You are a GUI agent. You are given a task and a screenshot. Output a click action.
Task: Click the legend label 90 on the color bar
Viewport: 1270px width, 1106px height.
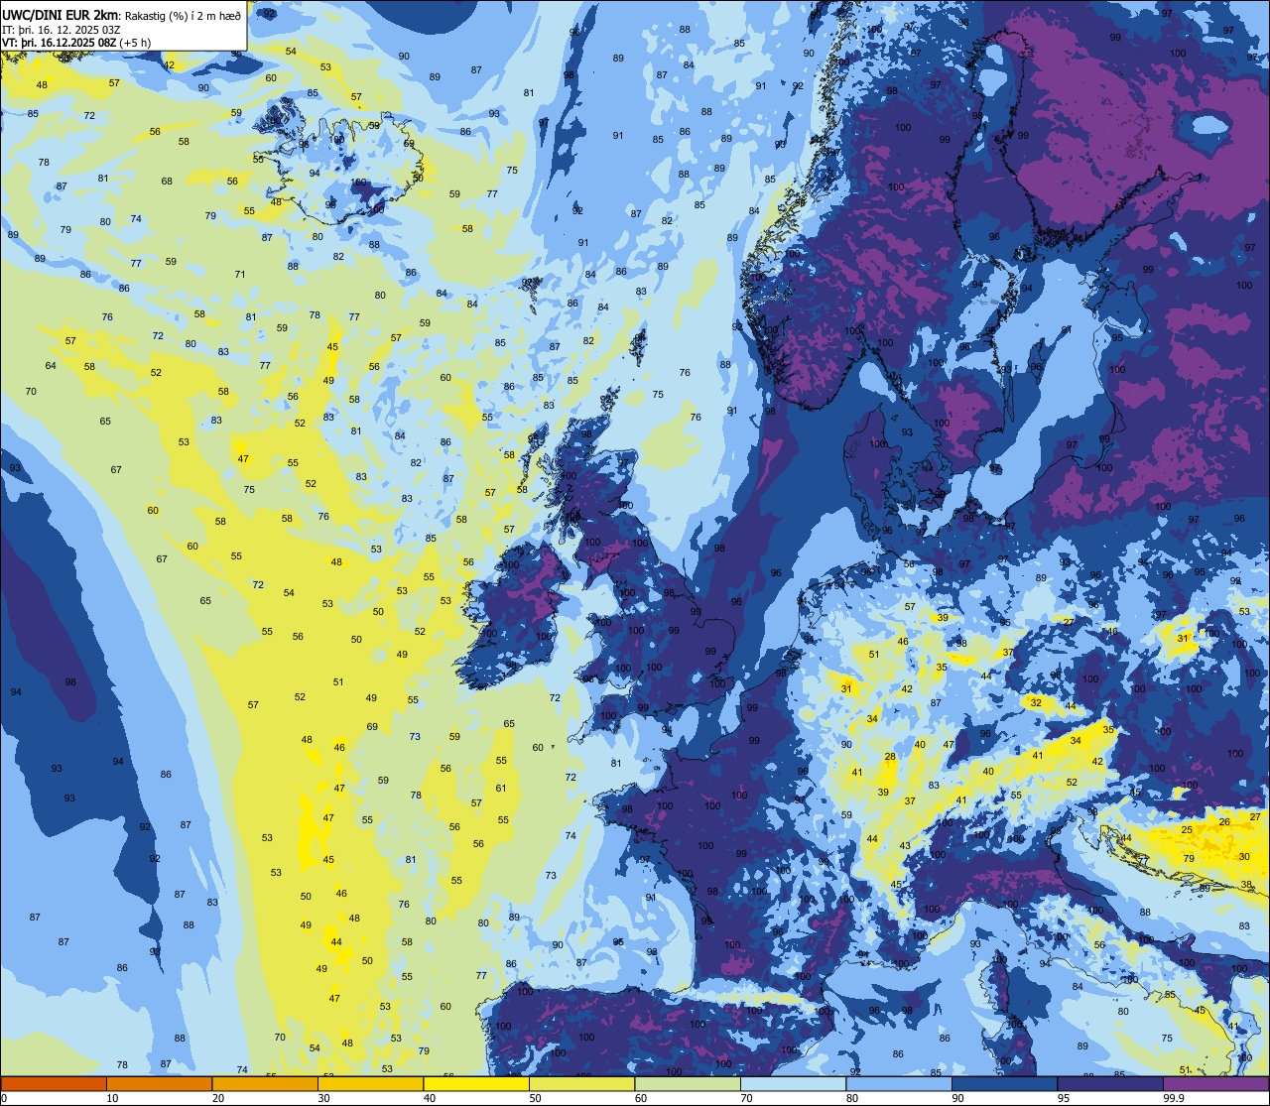tap(957, 1098)
